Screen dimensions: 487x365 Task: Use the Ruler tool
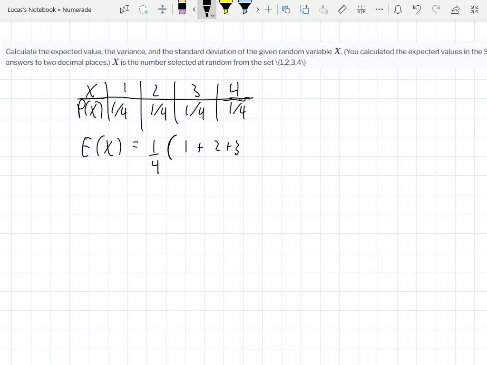(x=342, y=10)
